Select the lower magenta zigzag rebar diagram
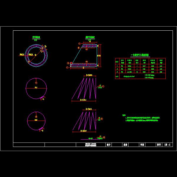 tap(85, 120)
